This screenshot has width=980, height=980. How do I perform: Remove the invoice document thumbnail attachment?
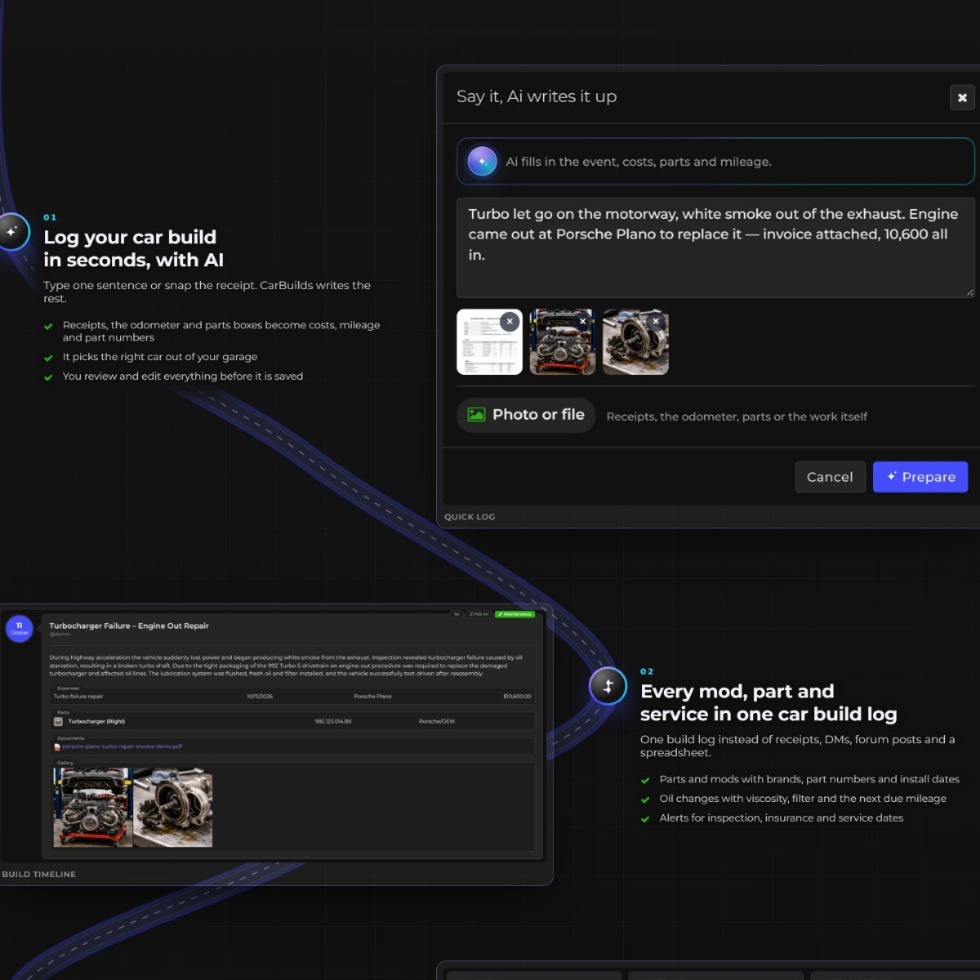coord(510,322)
